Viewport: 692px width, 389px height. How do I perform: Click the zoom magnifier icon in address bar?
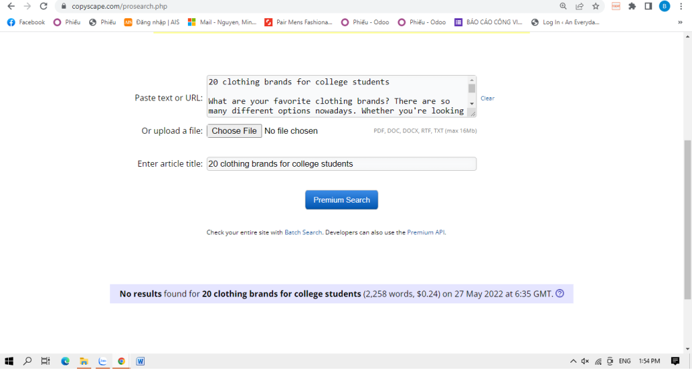point(563,6)
